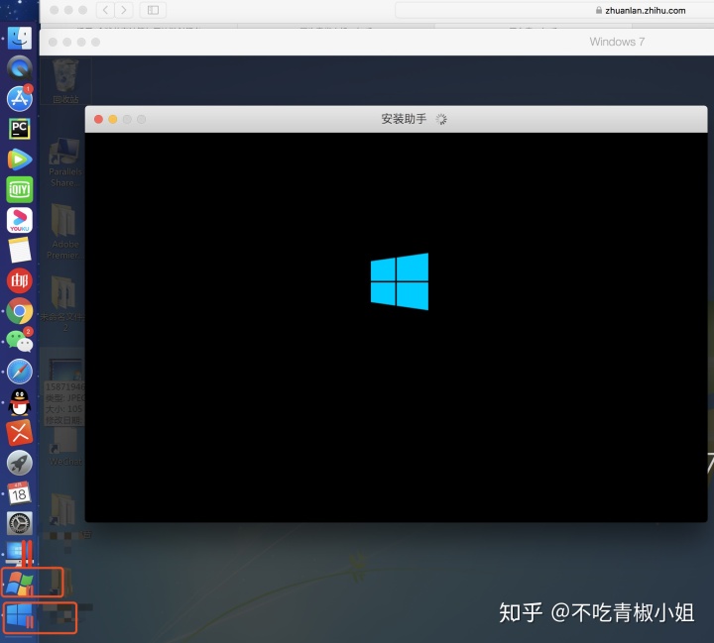
Task: Open the WeChat shortcut on Windows desktop
Action: click(65, 448)
